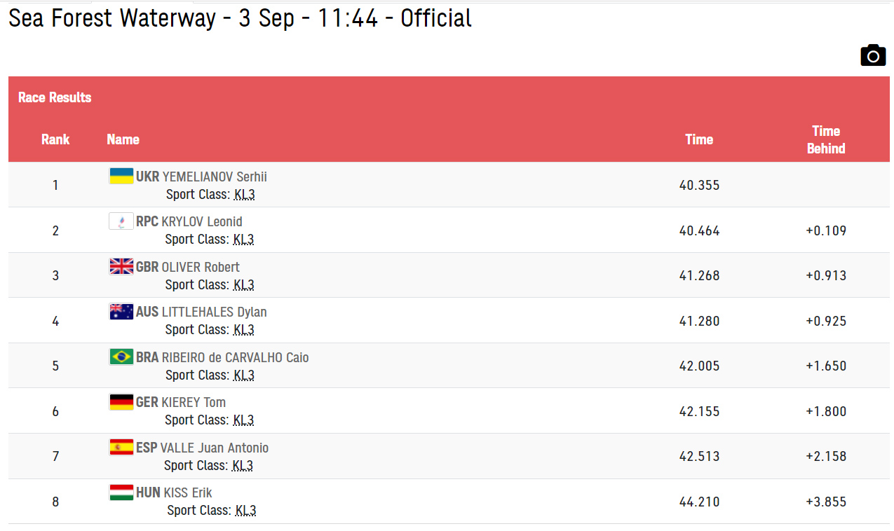Viewport: 894px width, 531px height.
Task: Click the Race Results table heading
Action: coord(55,97)
